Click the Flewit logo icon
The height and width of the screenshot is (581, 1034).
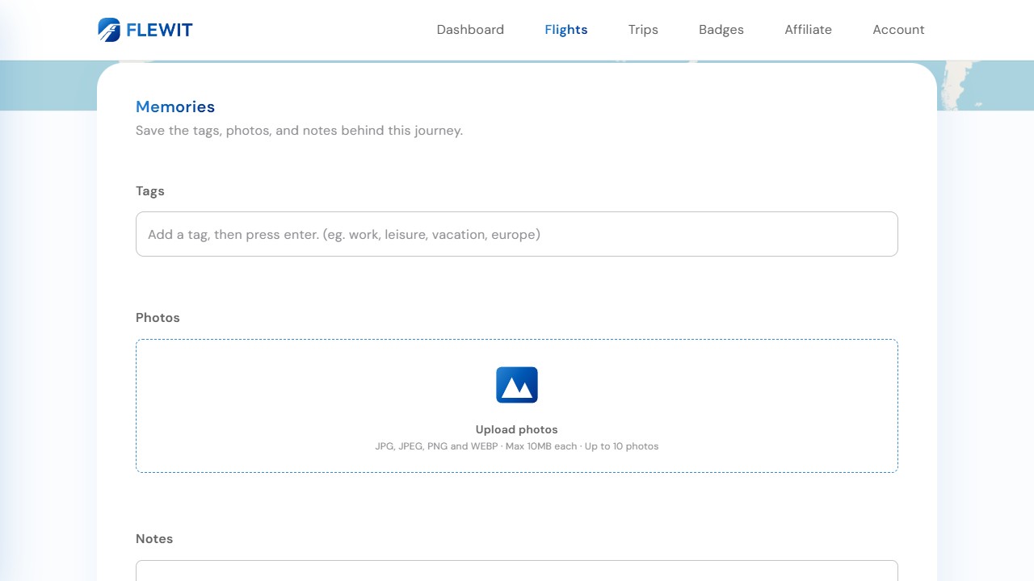click(x=109, y=30)
